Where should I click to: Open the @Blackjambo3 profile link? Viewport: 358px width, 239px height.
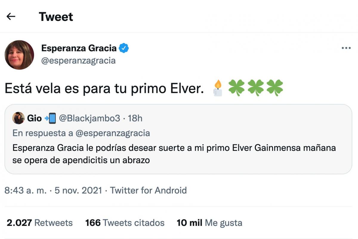89,119
